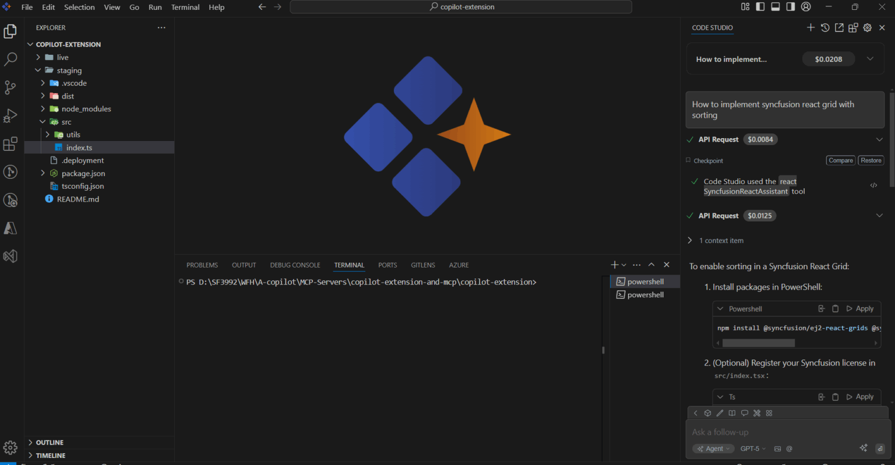Switch to the Debug Console tab
This screenshot has width=895, height=465.
pos(295,265)
